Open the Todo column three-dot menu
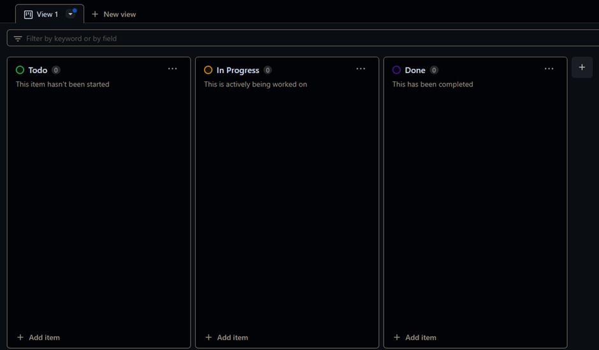 [173, 69]
